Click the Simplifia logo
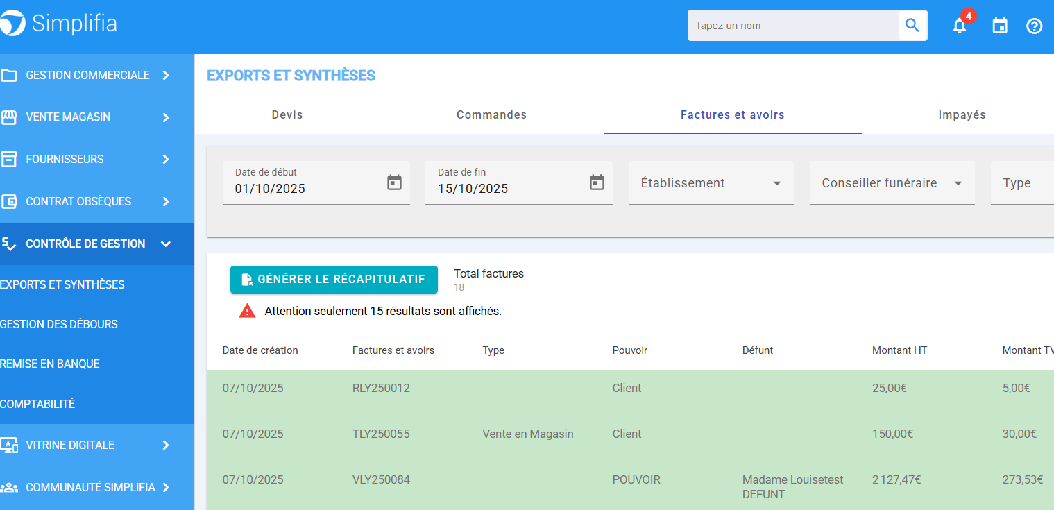 coord(59,24)
